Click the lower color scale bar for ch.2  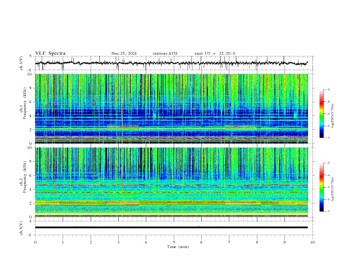point(322,187)
